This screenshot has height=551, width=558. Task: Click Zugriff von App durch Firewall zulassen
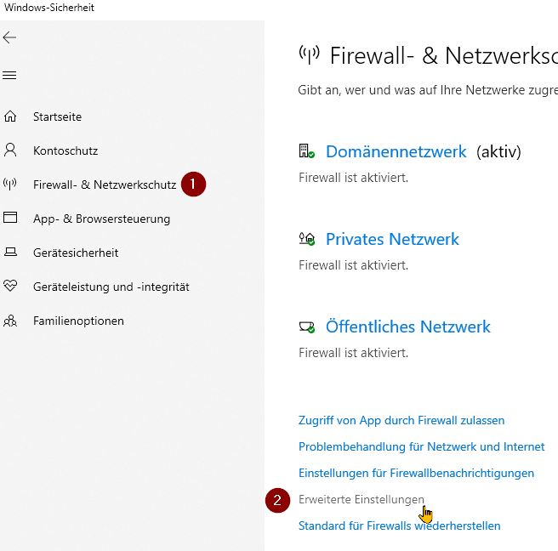[401, 420]
